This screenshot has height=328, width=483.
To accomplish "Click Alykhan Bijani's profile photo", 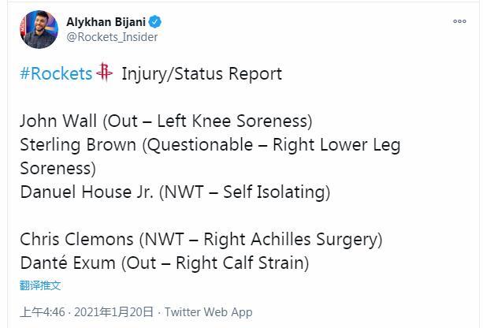I will (x=39, y=30).
